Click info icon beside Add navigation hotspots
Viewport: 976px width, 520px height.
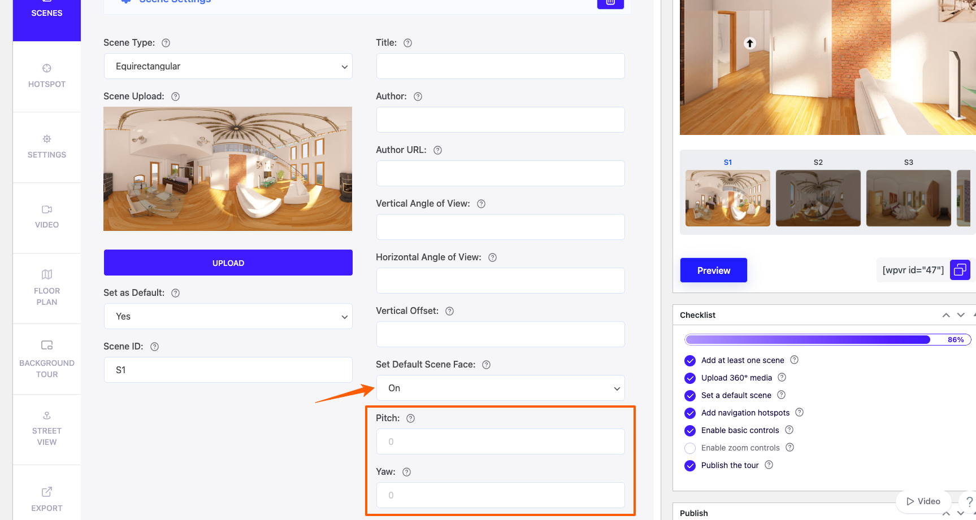click(799, 413)
